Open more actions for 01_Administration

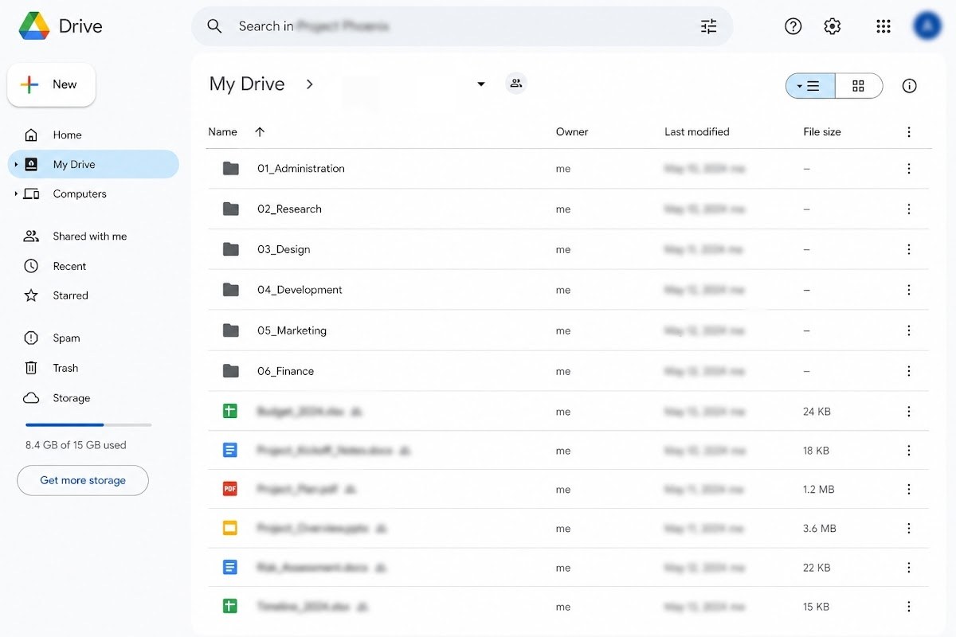[x=909, y=169]
